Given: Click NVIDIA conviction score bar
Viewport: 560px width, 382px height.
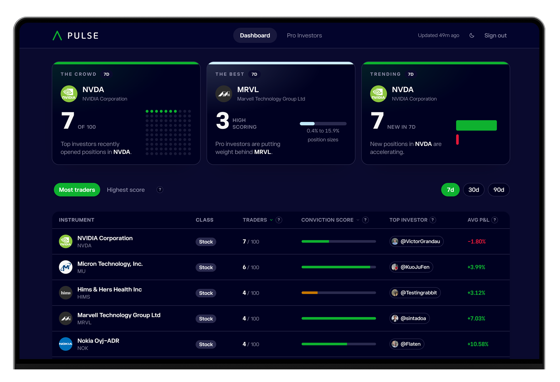Looking at the screenshot, I should [339, 241].
